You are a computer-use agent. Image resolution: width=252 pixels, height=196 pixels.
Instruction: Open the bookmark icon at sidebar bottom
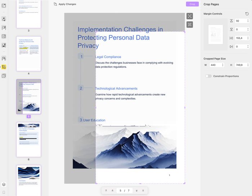[4, 192]
